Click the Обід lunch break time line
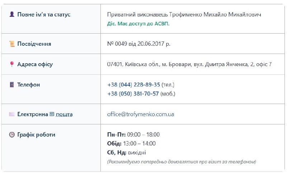 tap(131, 143)
